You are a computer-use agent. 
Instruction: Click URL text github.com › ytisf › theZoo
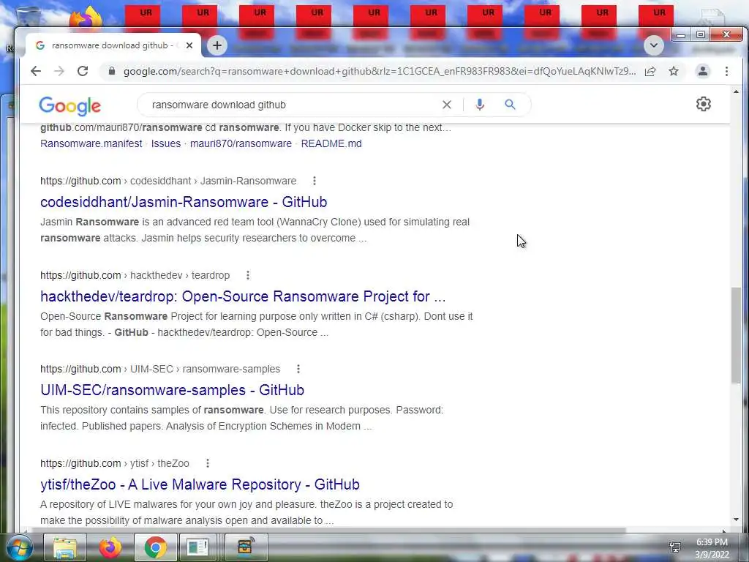pyautogui.click(x=115, y=463)
